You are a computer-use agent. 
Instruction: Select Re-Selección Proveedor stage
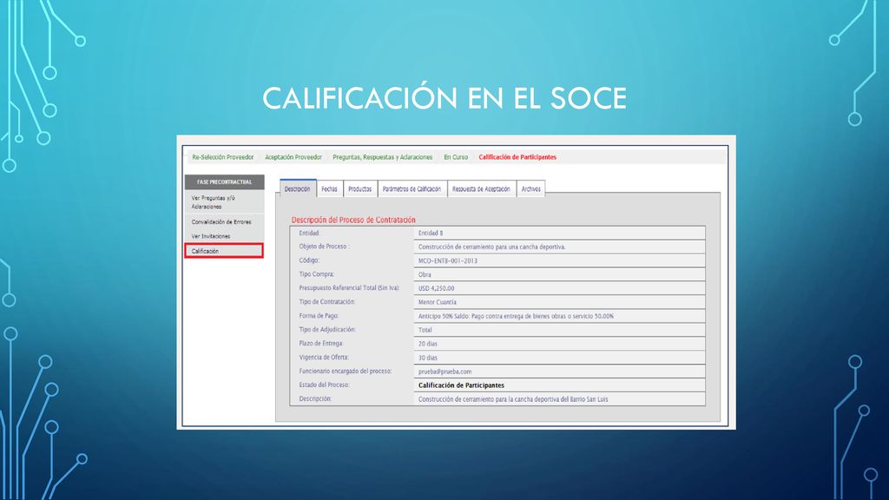coord(223,157)
